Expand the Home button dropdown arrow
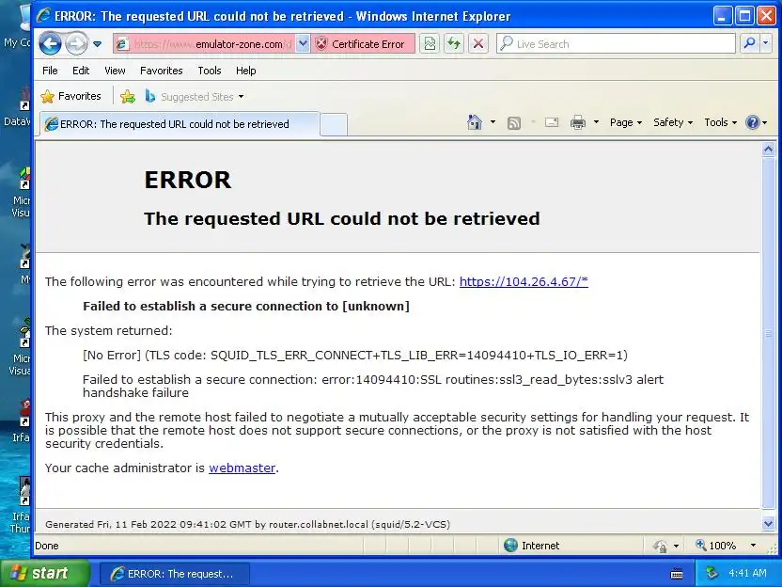Viewport: 782px width, 587px height. [493, 122]
